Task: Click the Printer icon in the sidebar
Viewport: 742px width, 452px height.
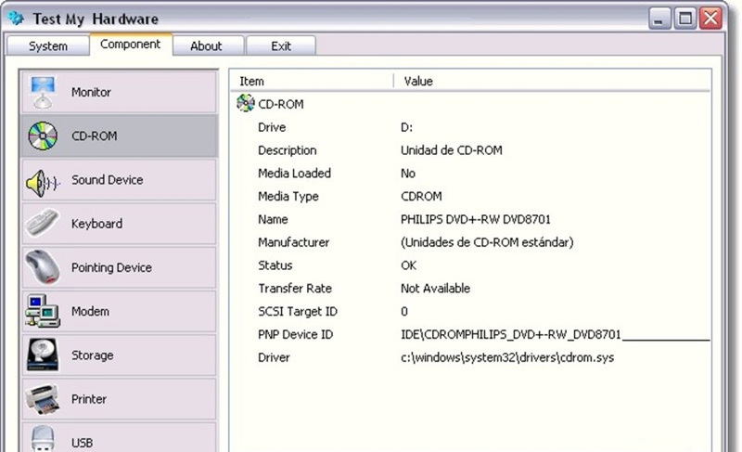Action: pyautogui.click(x=43, y=399)
